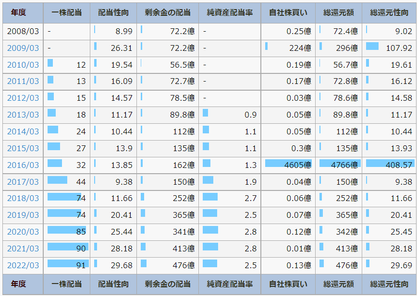Click the top 配当性向 column header

(x=113, y=12)
